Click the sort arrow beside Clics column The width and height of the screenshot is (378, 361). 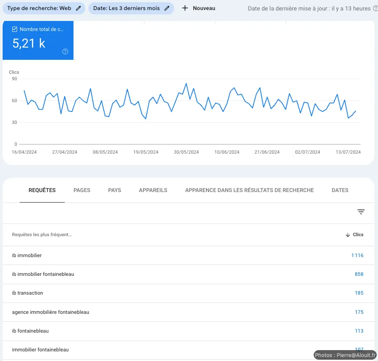point(347,235)
